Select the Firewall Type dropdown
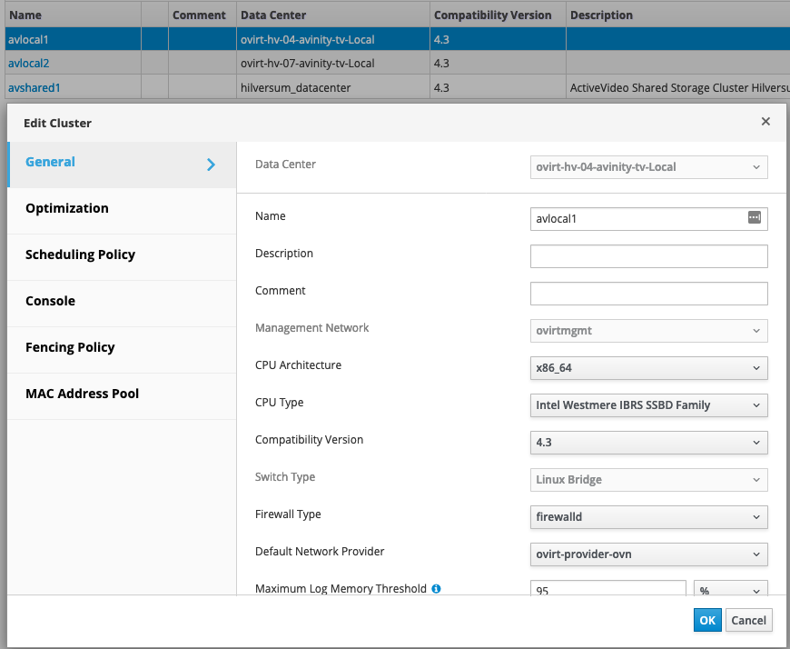The image size is (790, 649). 648,517
